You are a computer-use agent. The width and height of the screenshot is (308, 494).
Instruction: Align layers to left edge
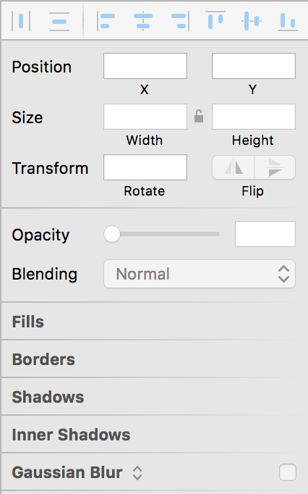coord(106,21)
